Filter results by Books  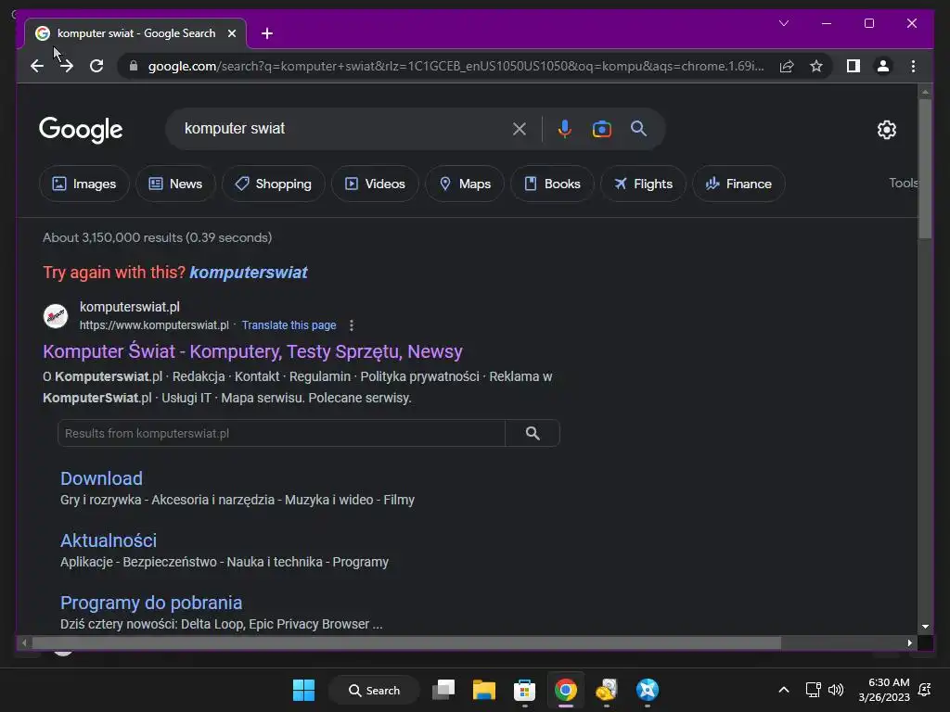[552, 184]
